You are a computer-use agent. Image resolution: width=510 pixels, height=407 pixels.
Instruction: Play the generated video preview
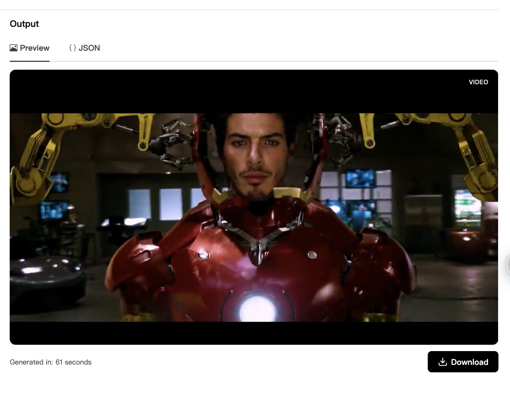(254, 207)
